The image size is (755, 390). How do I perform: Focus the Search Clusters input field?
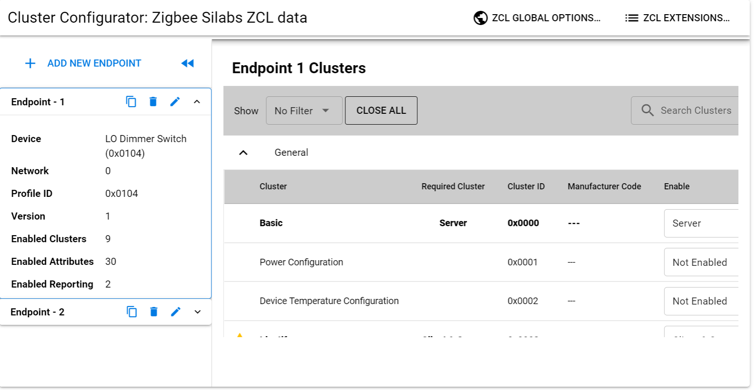pyautogui.click(x=696, y=110)
